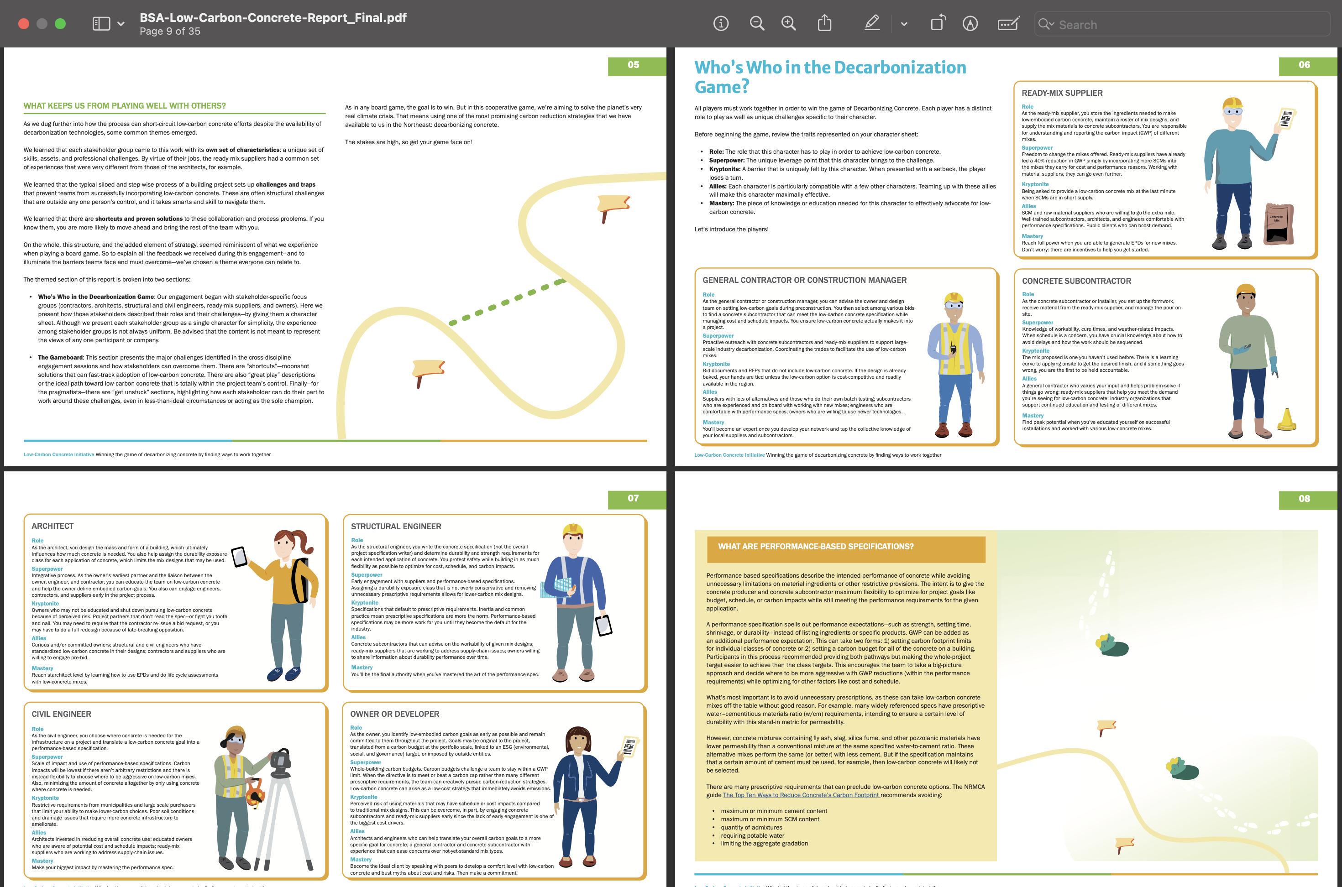The height and width of the screenshot is (887, 1342).
Task: Click the document title BSA-Low-Carbon-Concrete-Report_Final.pdf
Action: point(273,17)
